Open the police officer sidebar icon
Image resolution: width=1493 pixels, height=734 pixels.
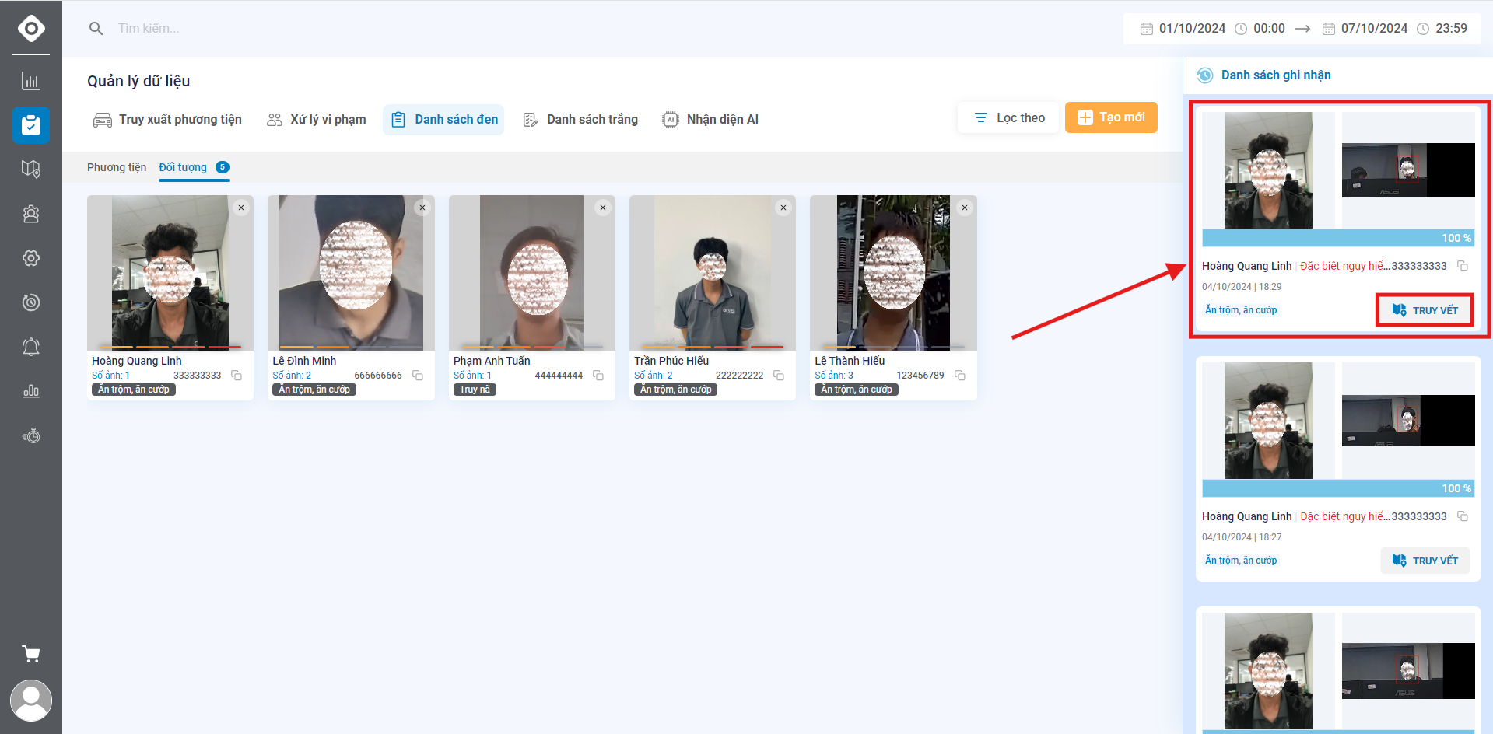pos(31,214)
